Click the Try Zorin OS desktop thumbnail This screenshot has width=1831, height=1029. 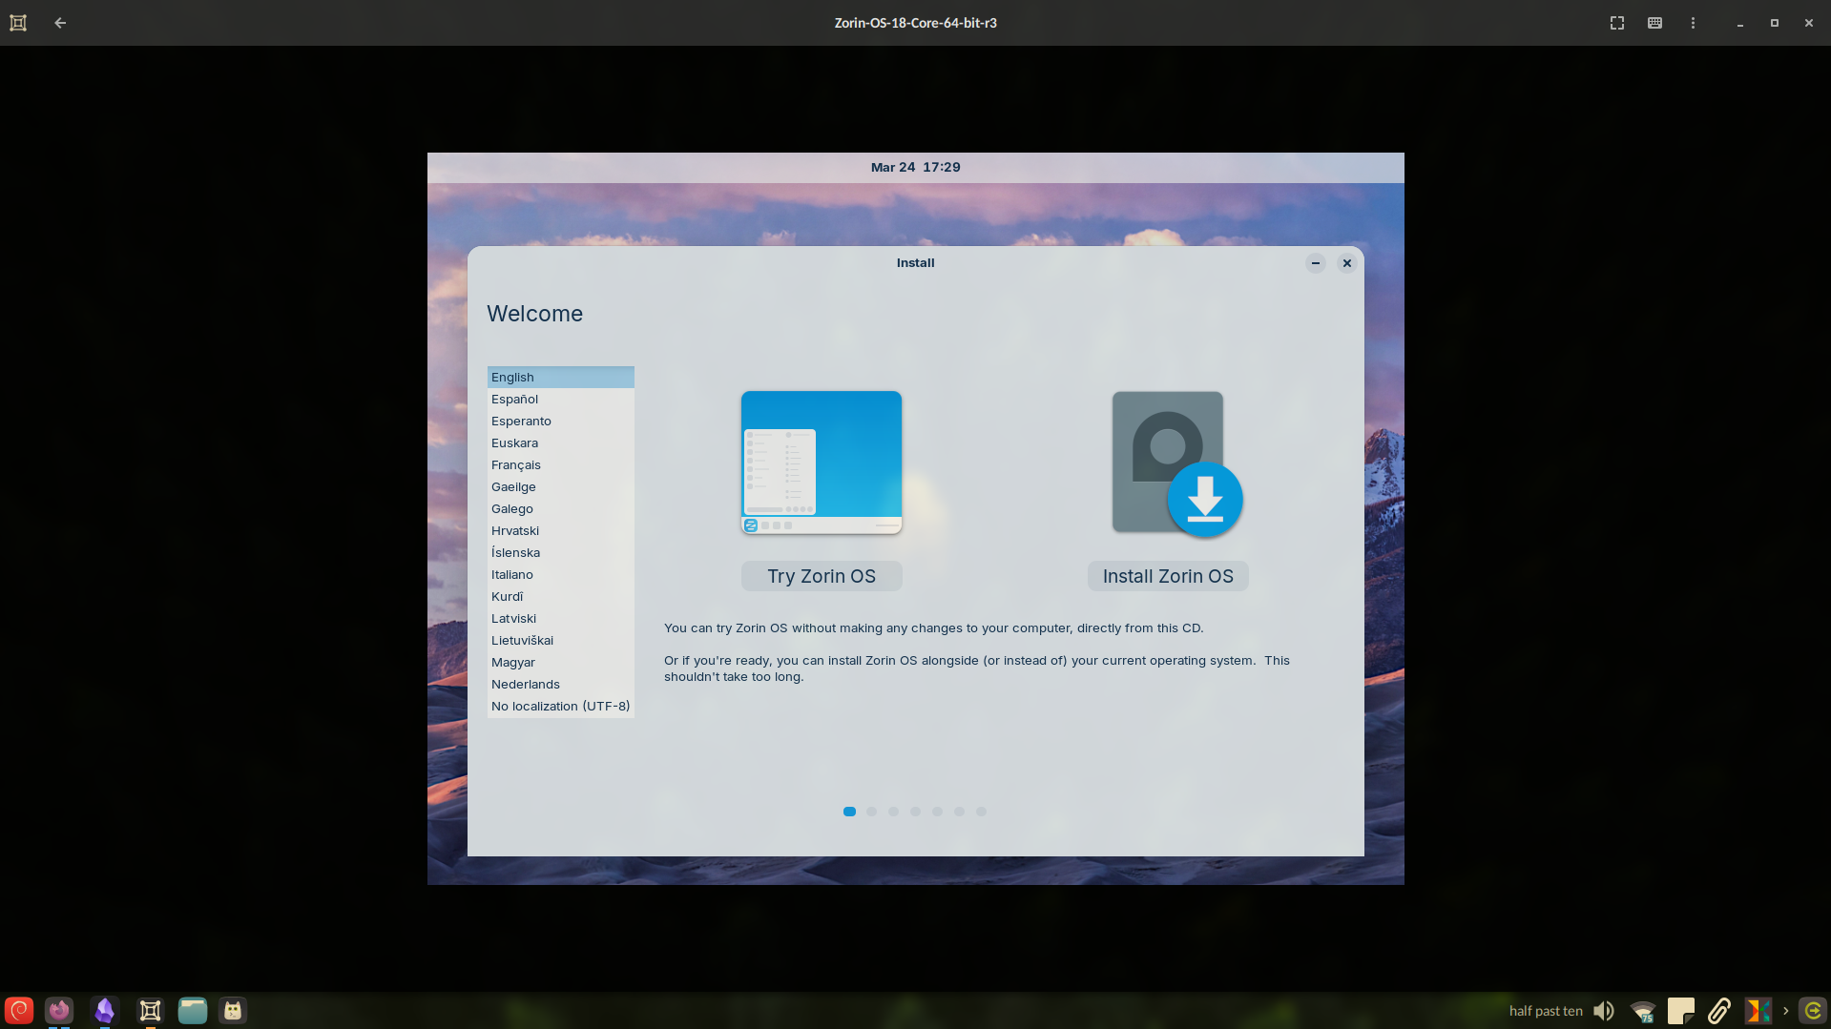(x=822, y=463)
